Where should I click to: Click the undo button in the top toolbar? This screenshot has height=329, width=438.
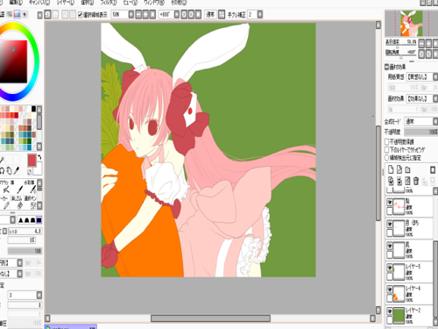pos(47,14)
